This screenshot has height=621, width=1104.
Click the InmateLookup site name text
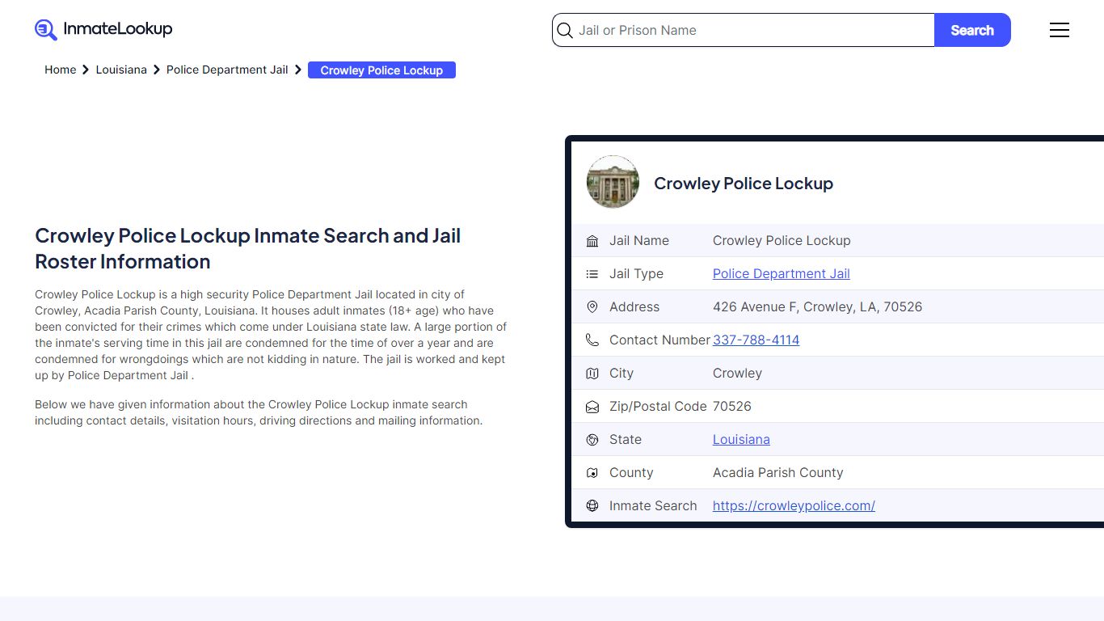[x=118, y=29]
